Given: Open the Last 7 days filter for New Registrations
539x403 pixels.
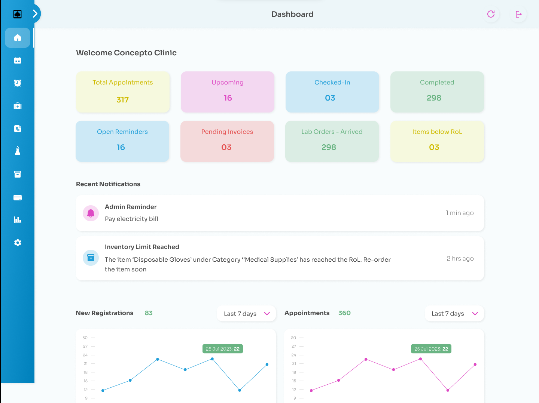Looking at the screenshot, I should tap(246, 313).
